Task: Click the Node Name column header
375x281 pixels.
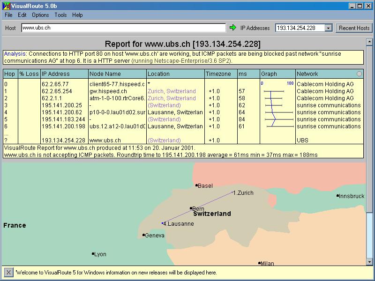Action: tap(118, 74)
